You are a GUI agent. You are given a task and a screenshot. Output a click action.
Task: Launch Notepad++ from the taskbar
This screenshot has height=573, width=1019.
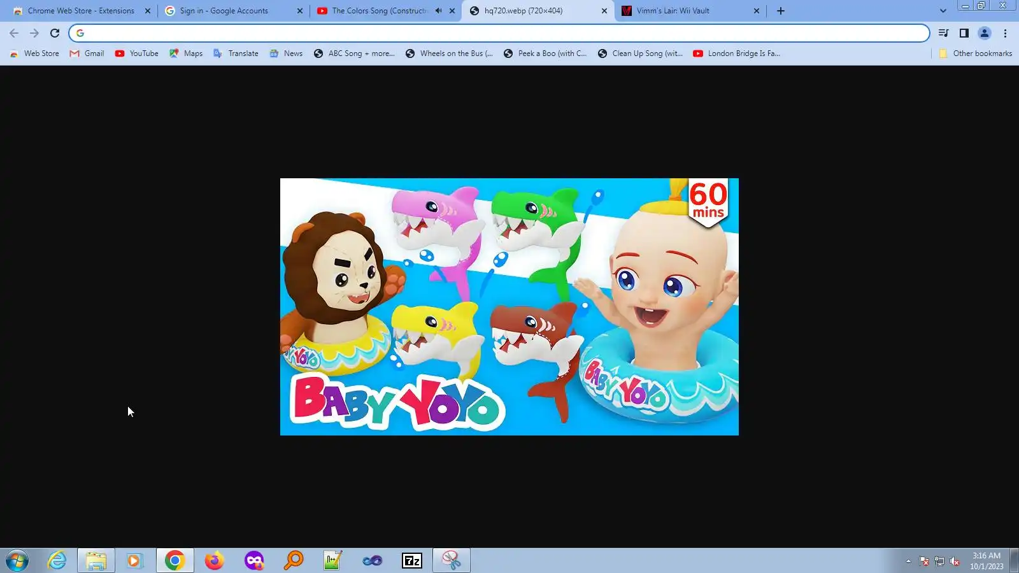coord(333,560)
